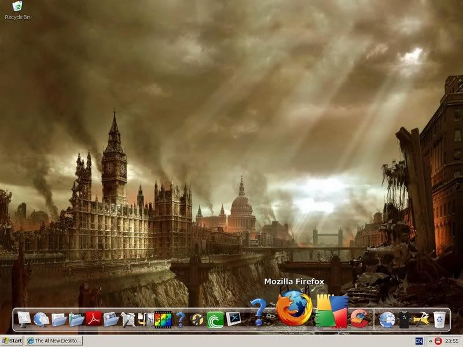The height and width of the screenshot is (347, 463).
Task: Open the pictures folder in dock
Action: coord(76,320)
